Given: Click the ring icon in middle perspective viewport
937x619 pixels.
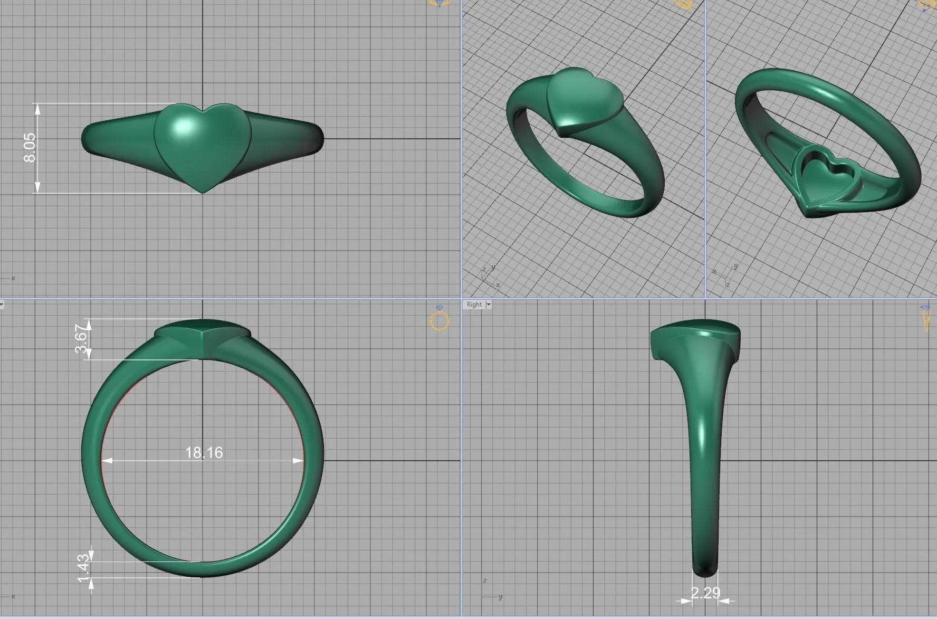Looking at the screenshot, I should coord(684,4).
